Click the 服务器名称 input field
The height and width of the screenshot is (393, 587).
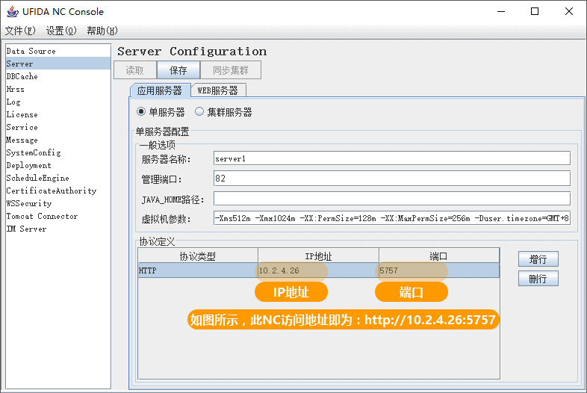pos(391,158)
